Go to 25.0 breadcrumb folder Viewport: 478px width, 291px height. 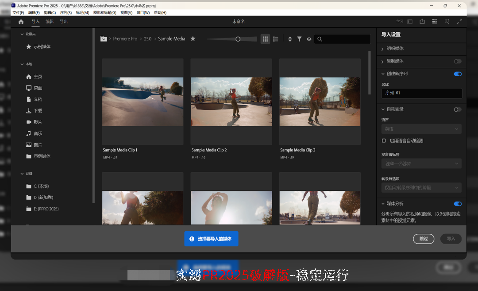pos(147,39)
